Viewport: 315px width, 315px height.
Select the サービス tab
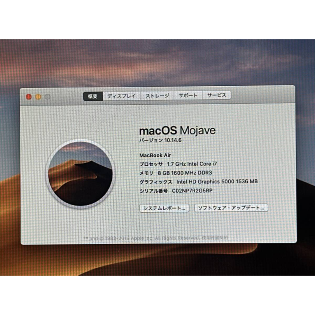[x=216, y=95]
